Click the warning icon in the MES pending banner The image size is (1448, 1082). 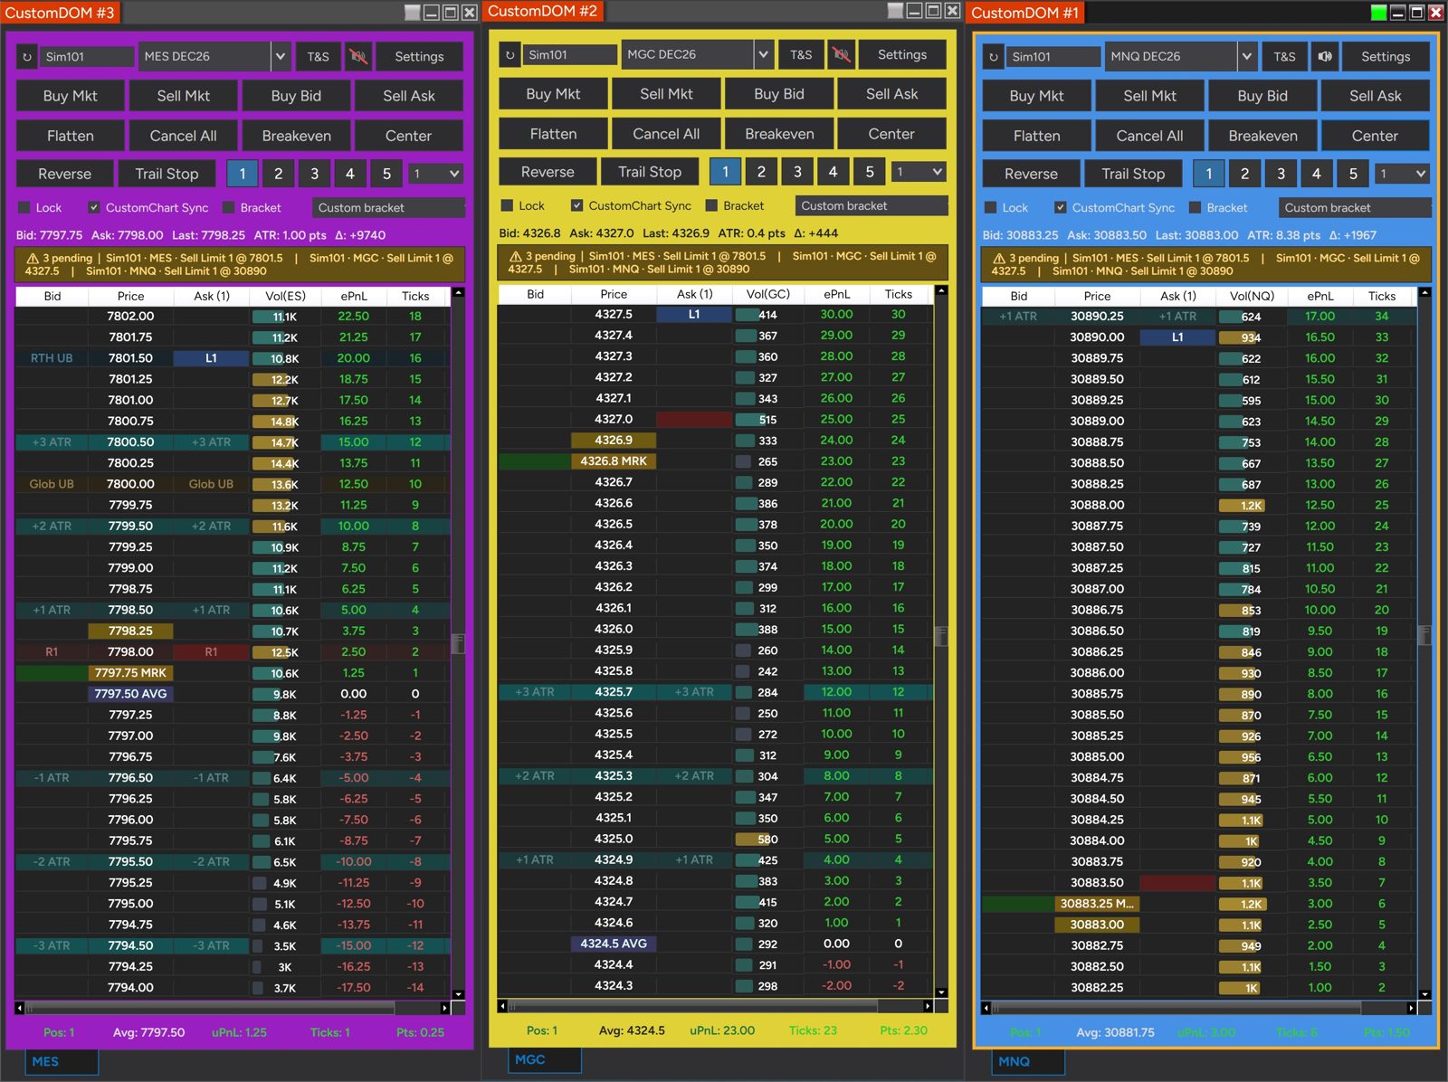[33, 259]
